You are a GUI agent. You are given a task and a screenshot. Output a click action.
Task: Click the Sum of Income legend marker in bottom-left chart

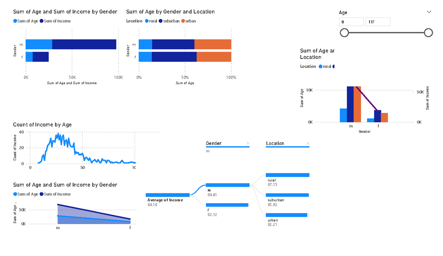pos(41,194)
